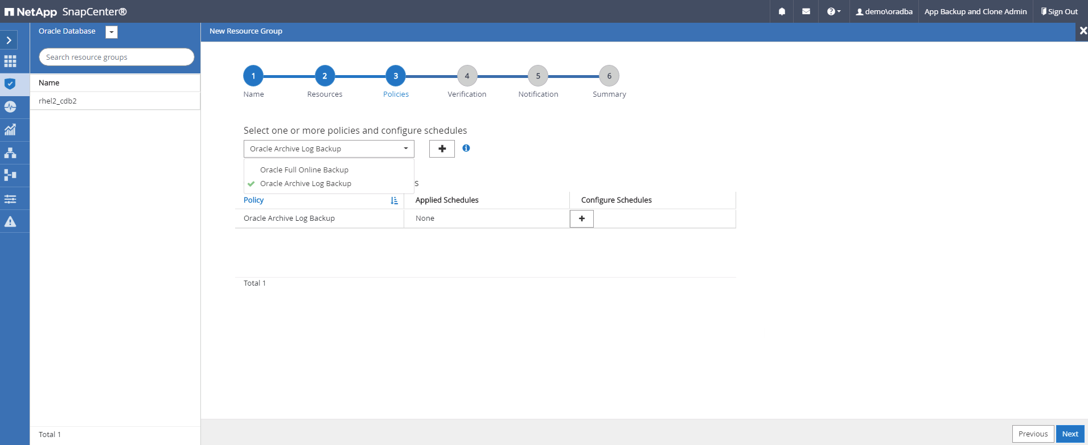Click the Configure Schedules column header

point(617,200)
